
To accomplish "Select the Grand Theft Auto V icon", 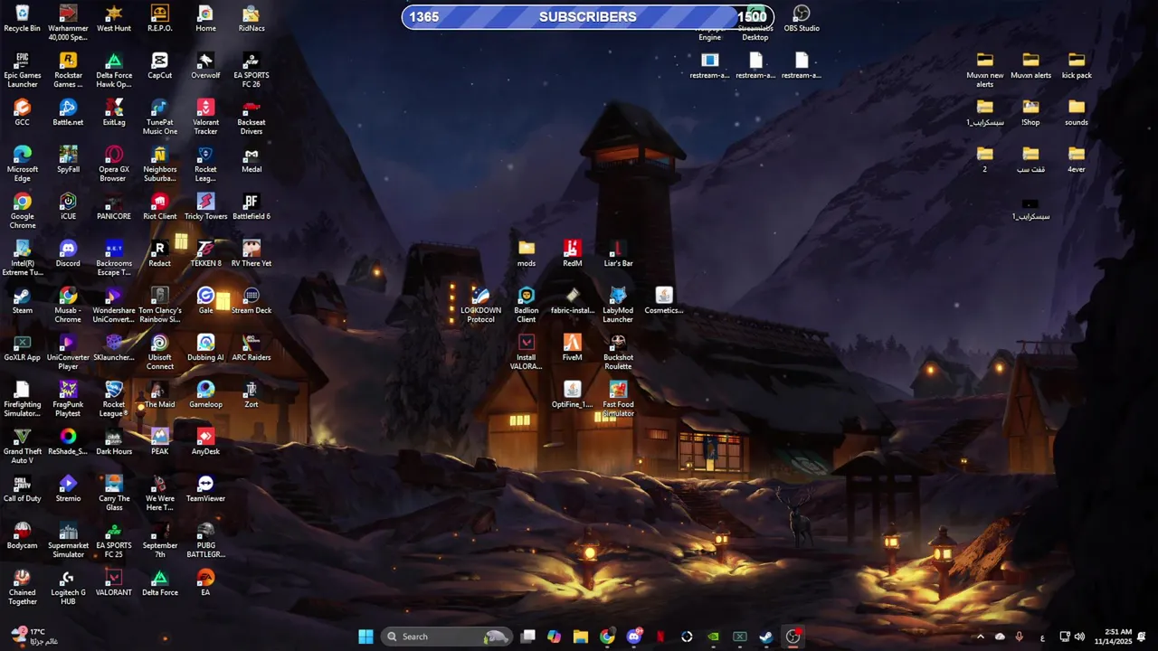I will tap(23, 446).
